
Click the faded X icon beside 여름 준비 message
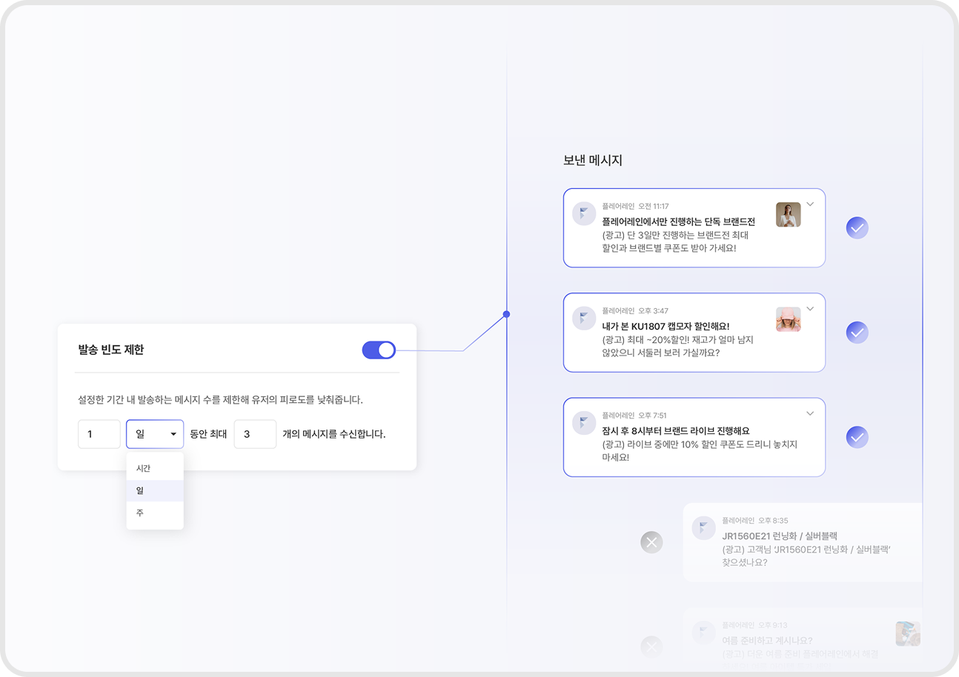(x=651, y=647)
